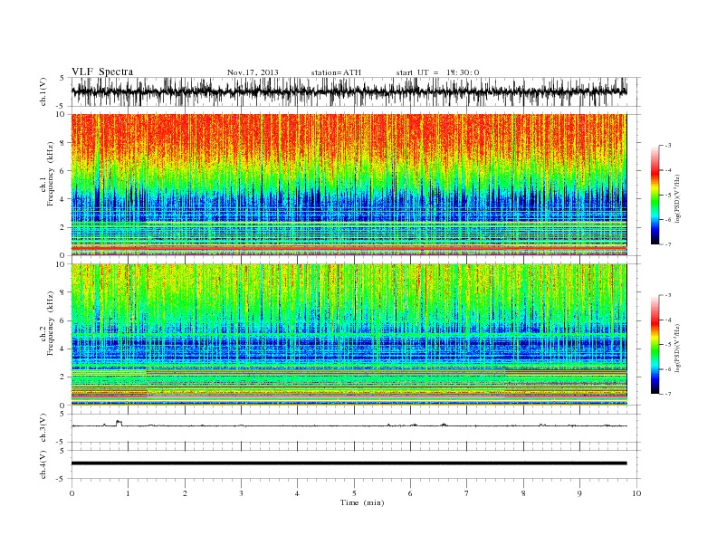The width and height of the screenshot is (717, 554).
Task: Click the ch.2 "Frequency (kHz)" axis label
Action: (x=50, y=322)
